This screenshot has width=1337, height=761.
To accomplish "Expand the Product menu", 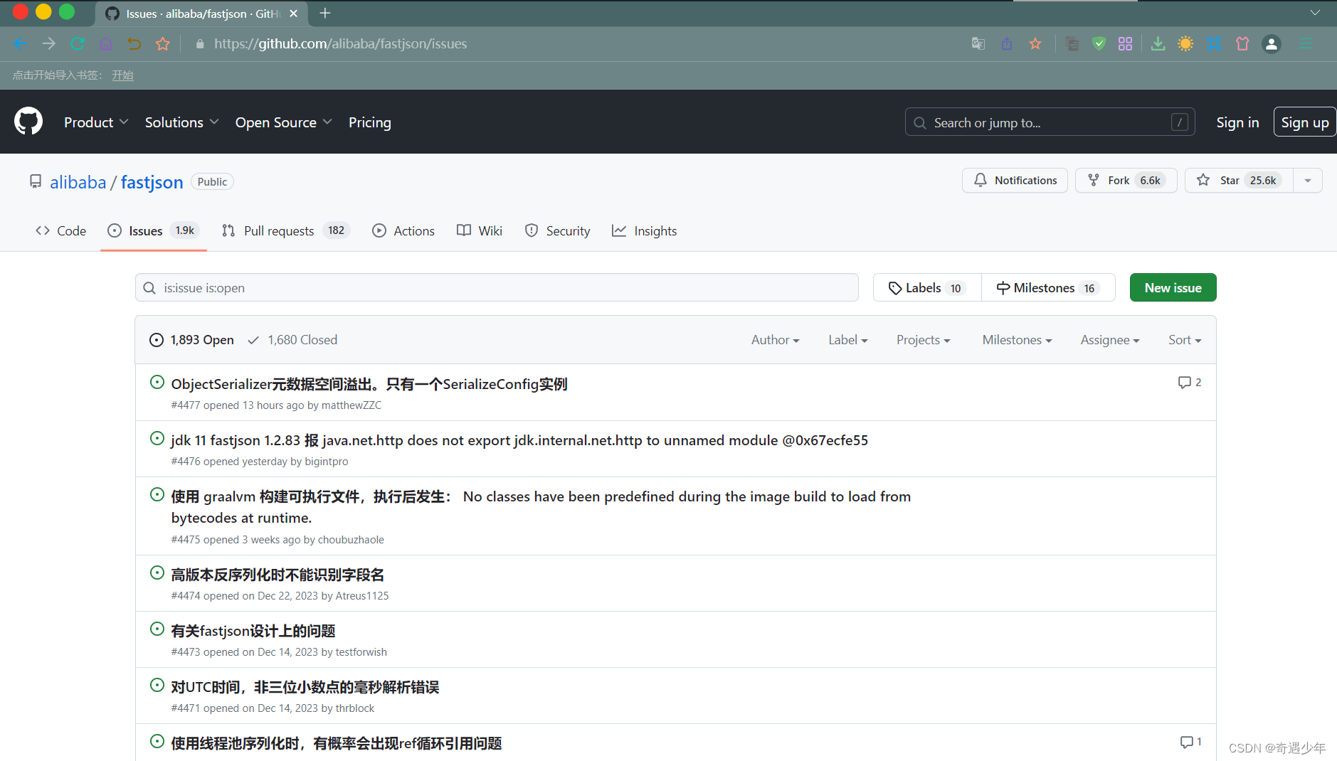I will tap(96, 122).
